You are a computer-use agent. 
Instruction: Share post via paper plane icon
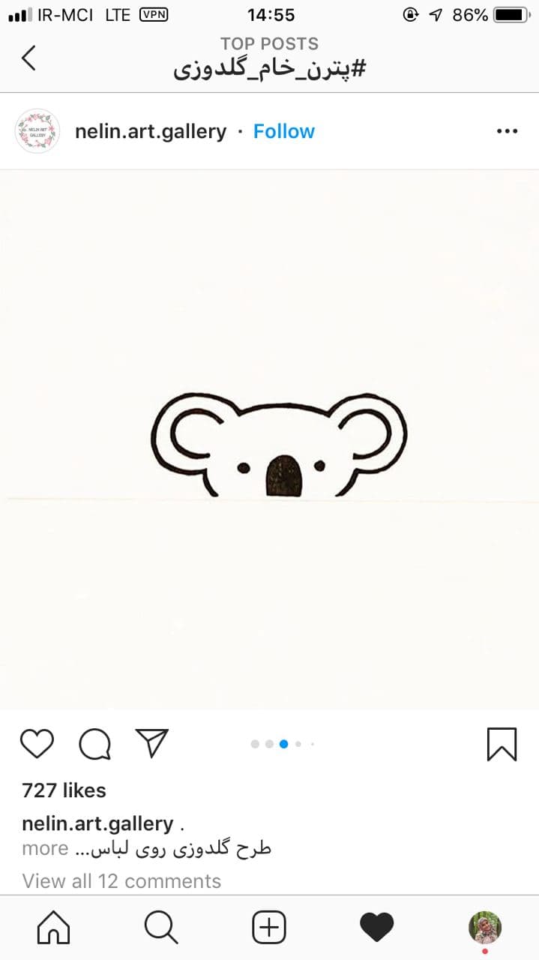pyautogui.click(x=152, y=742)
